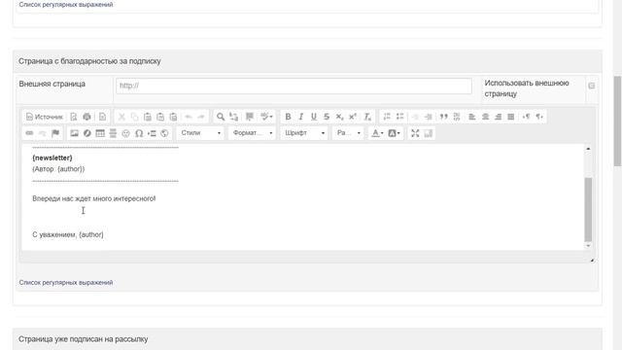Screen dimensions: 622x350
Task: Click the Select All icon
Action: 250,117
